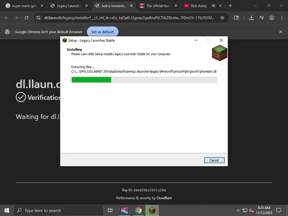The width and height of the screenshot is (288, 216).
Task: Close The official home tab
Action: pyautogui.click(x=176, y=6)
